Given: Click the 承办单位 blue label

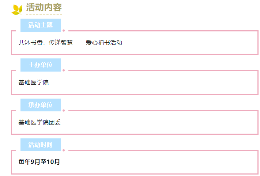Looking at the screenshot, I should (41, 105).
